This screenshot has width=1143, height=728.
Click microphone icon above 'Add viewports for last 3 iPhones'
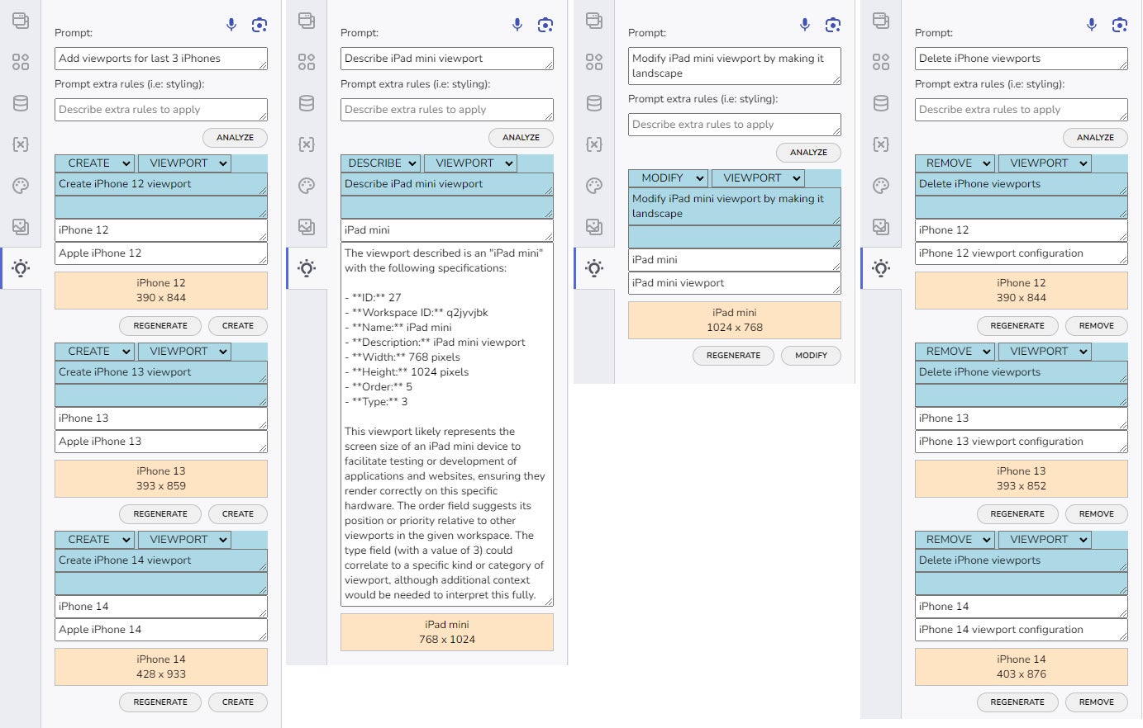[x=231, y=25]
